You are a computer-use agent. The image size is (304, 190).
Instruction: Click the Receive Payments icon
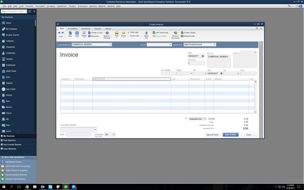(x=175, y=33)
